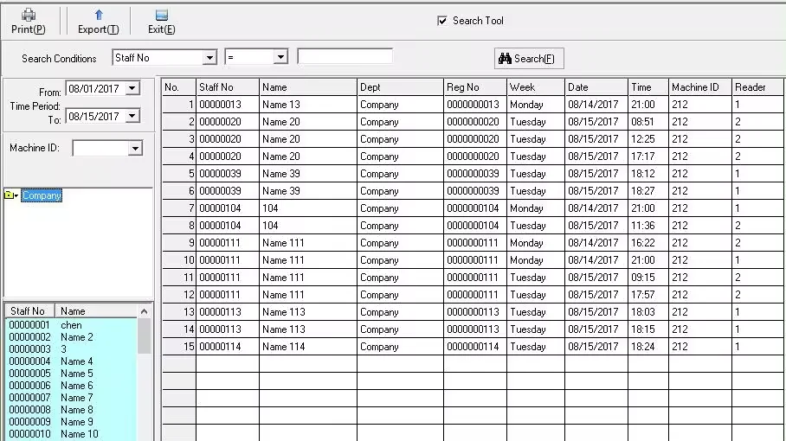Click into the search value input field
Image resolution: width=786 pixels, height=441 pixels.
(x=345, y=56)
